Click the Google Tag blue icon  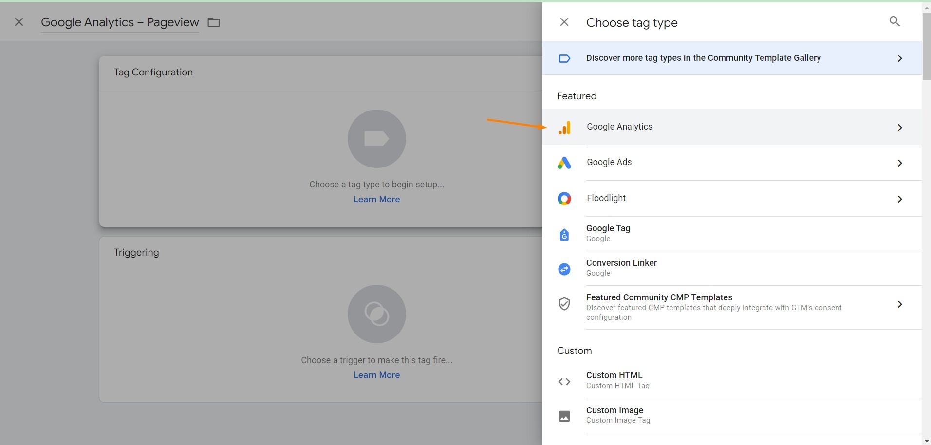(x=564, y=235)
